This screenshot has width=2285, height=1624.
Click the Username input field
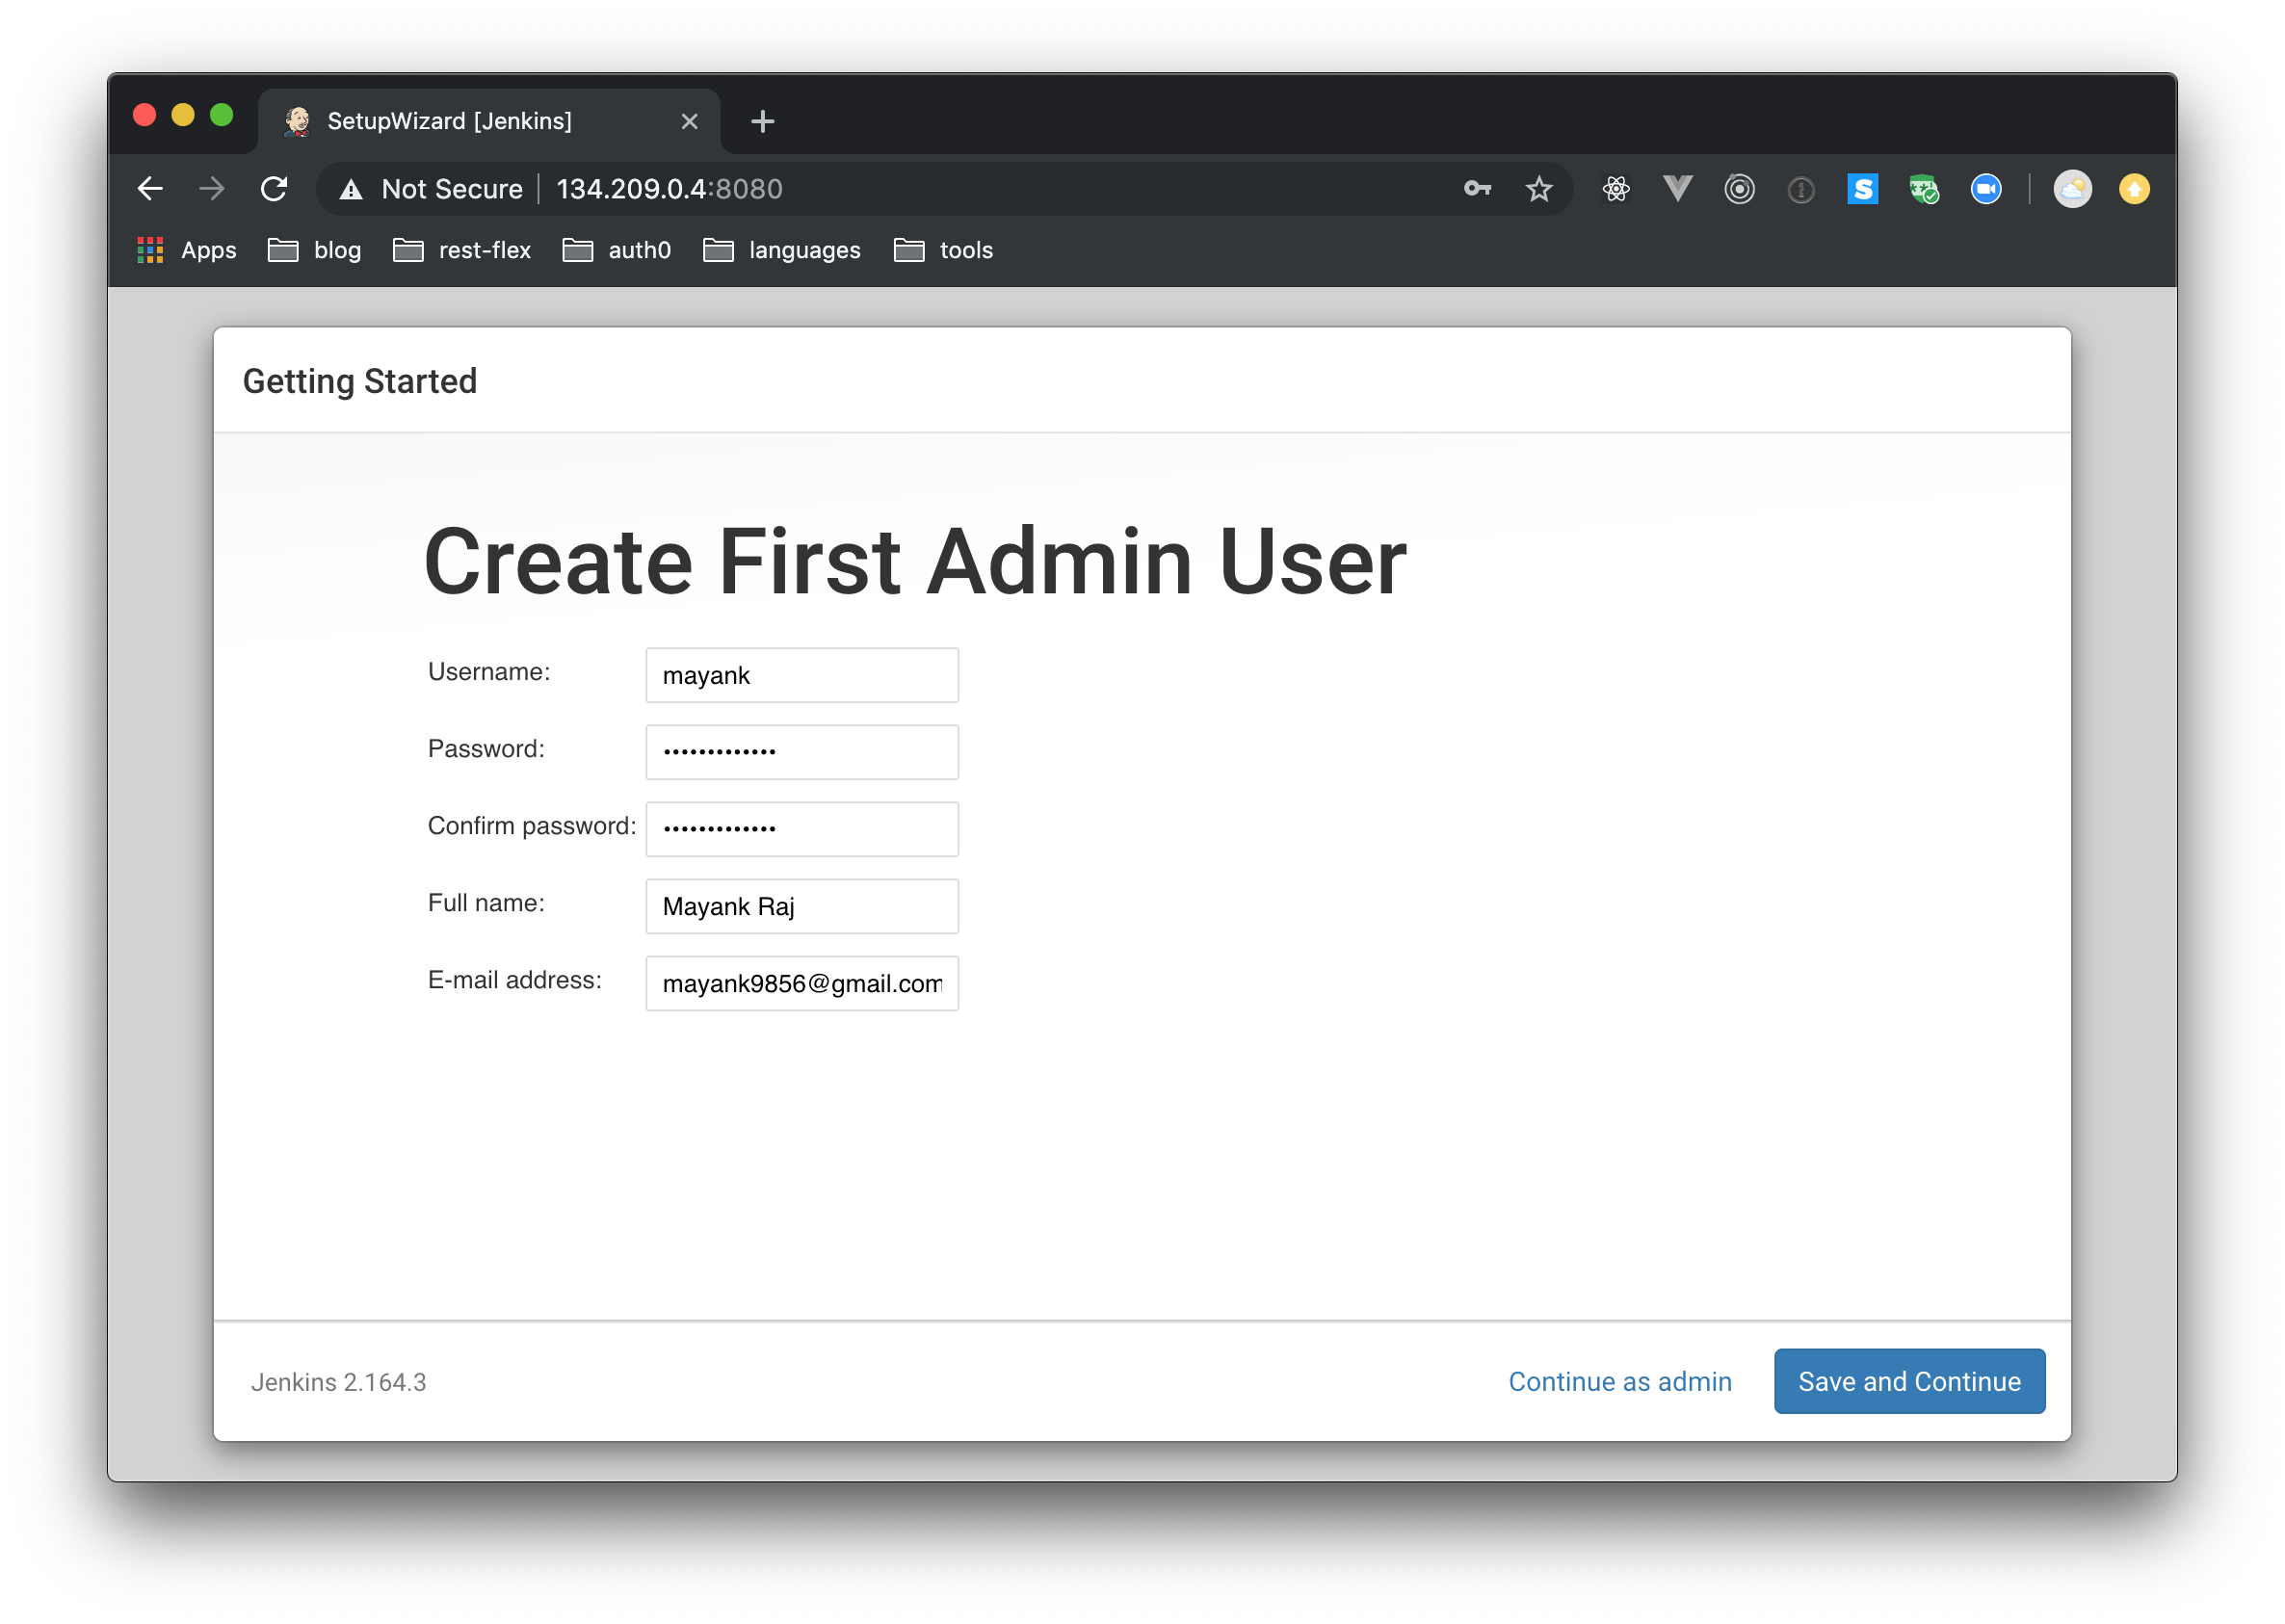pyautogui.click(x=801, y=675)
